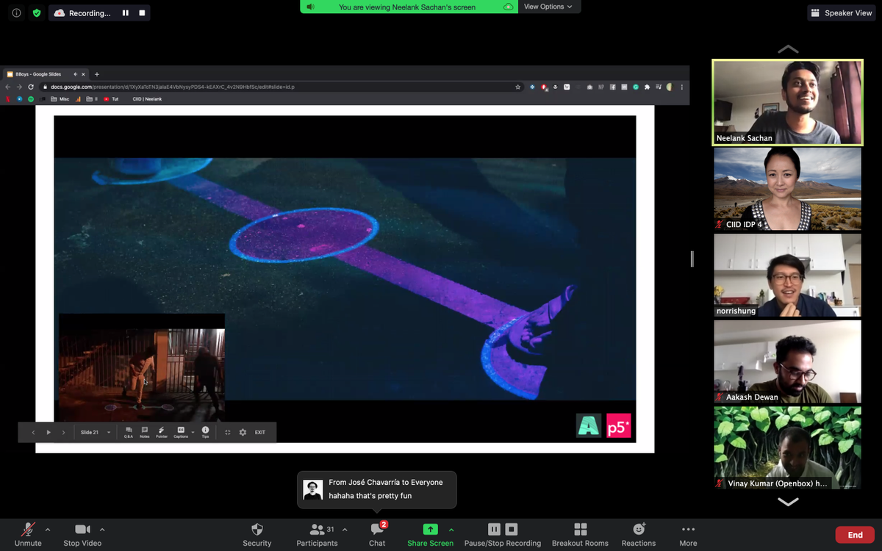Open presentation settings gear

click(x=243, y=432)
